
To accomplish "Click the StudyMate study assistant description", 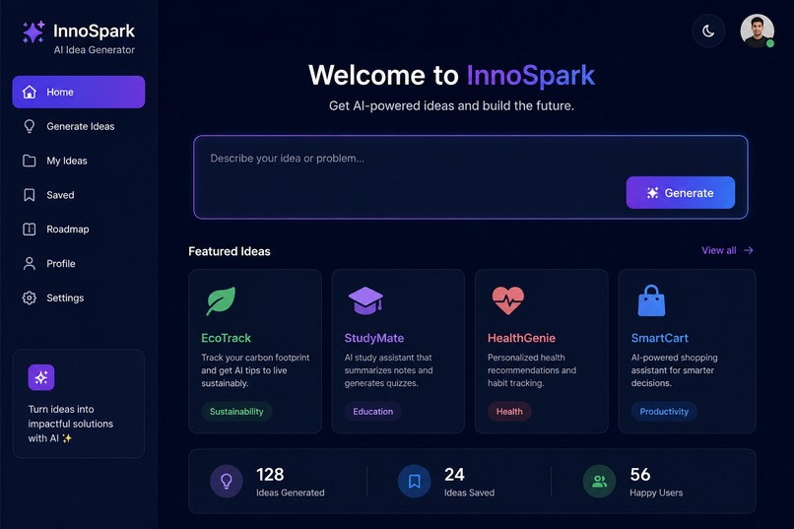I will [x=389, y=370].
